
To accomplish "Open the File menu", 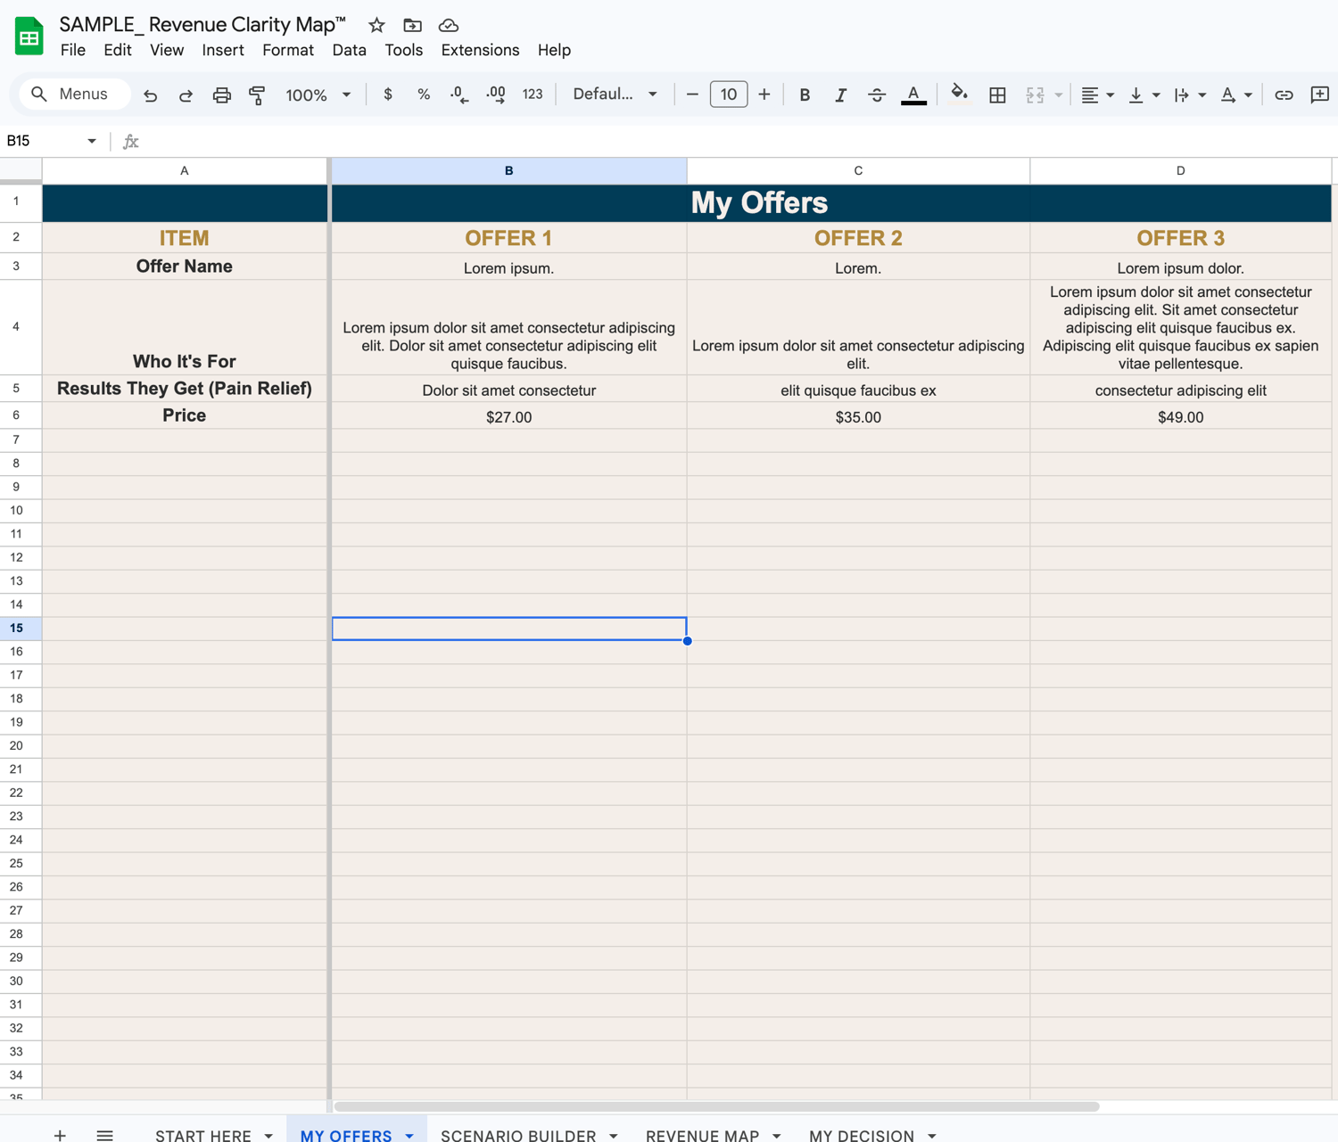I will pyautogui.click(x=73, y=50).
